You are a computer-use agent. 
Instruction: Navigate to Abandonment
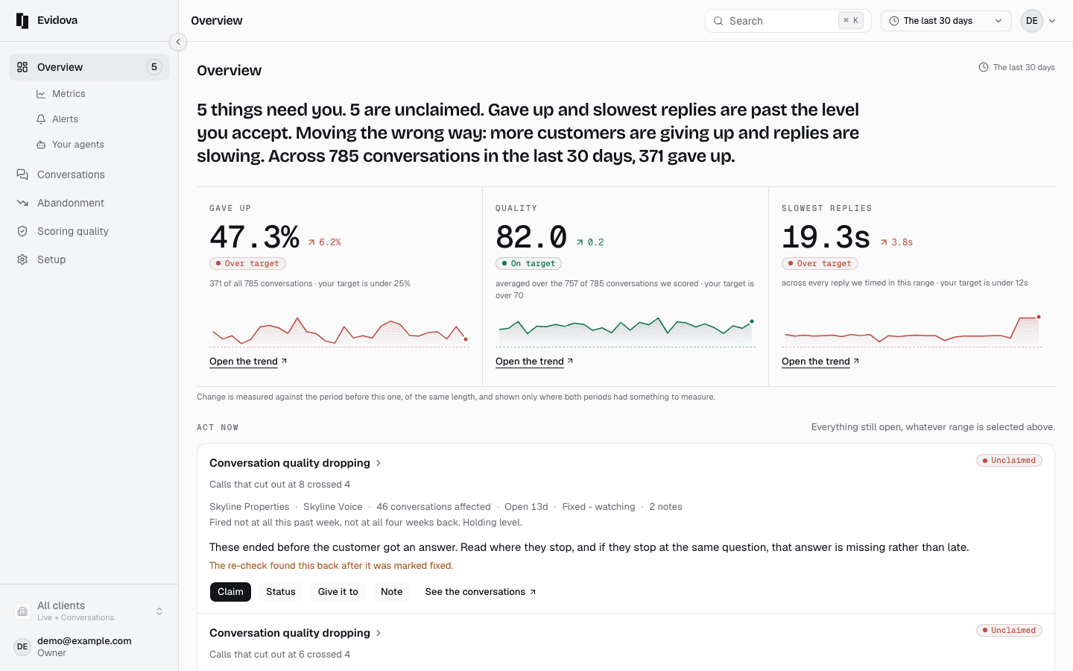89,203
